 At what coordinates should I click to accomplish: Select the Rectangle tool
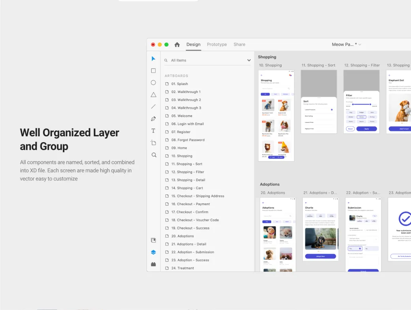coord(154,71)
